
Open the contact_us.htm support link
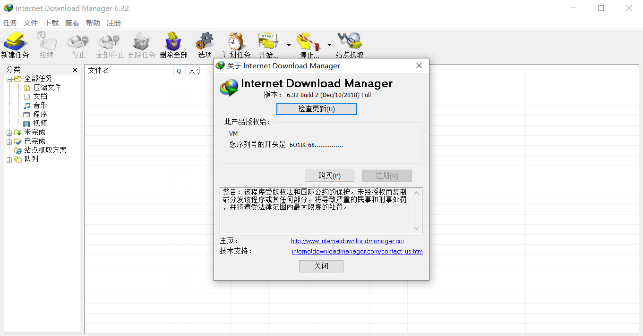[x=357, y=252]
